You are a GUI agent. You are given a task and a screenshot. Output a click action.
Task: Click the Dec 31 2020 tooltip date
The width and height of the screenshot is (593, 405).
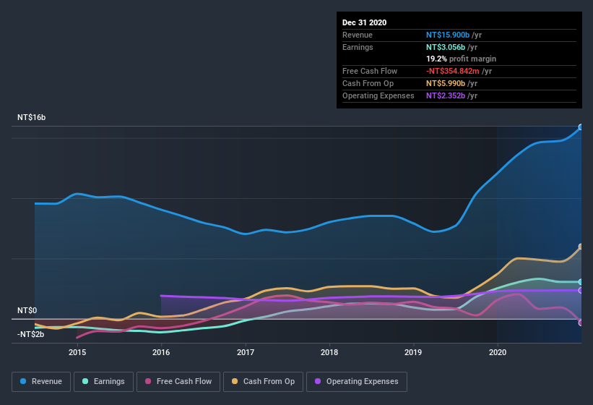tap(364, 22)
